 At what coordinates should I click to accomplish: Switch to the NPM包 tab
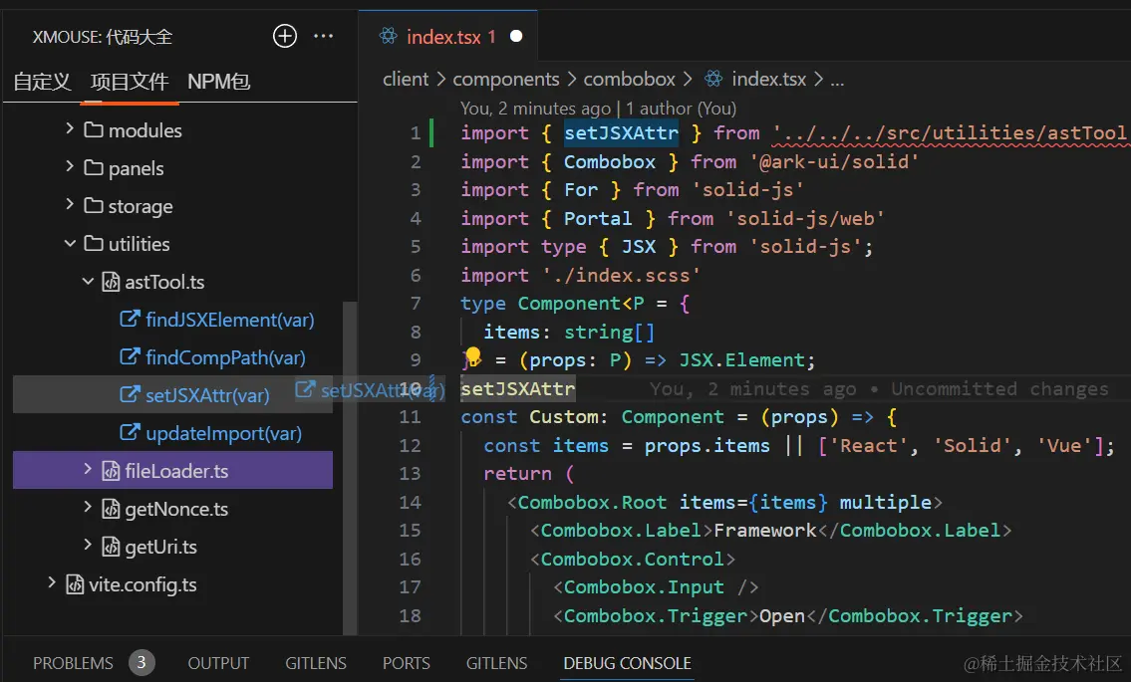tap(218, 82)
